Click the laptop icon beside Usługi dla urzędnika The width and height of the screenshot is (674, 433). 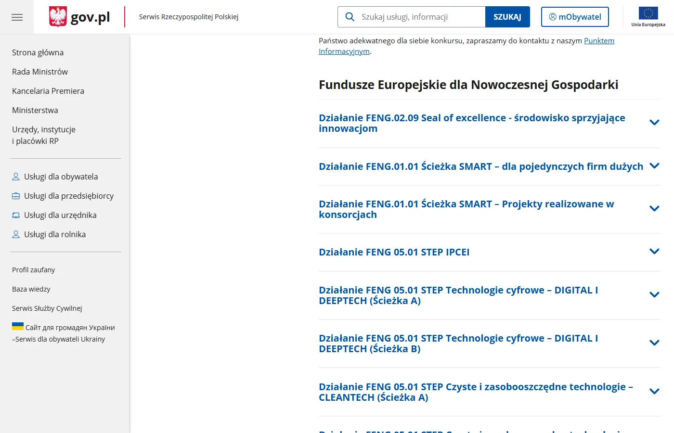pyautogui.click(x=16, y=215)
